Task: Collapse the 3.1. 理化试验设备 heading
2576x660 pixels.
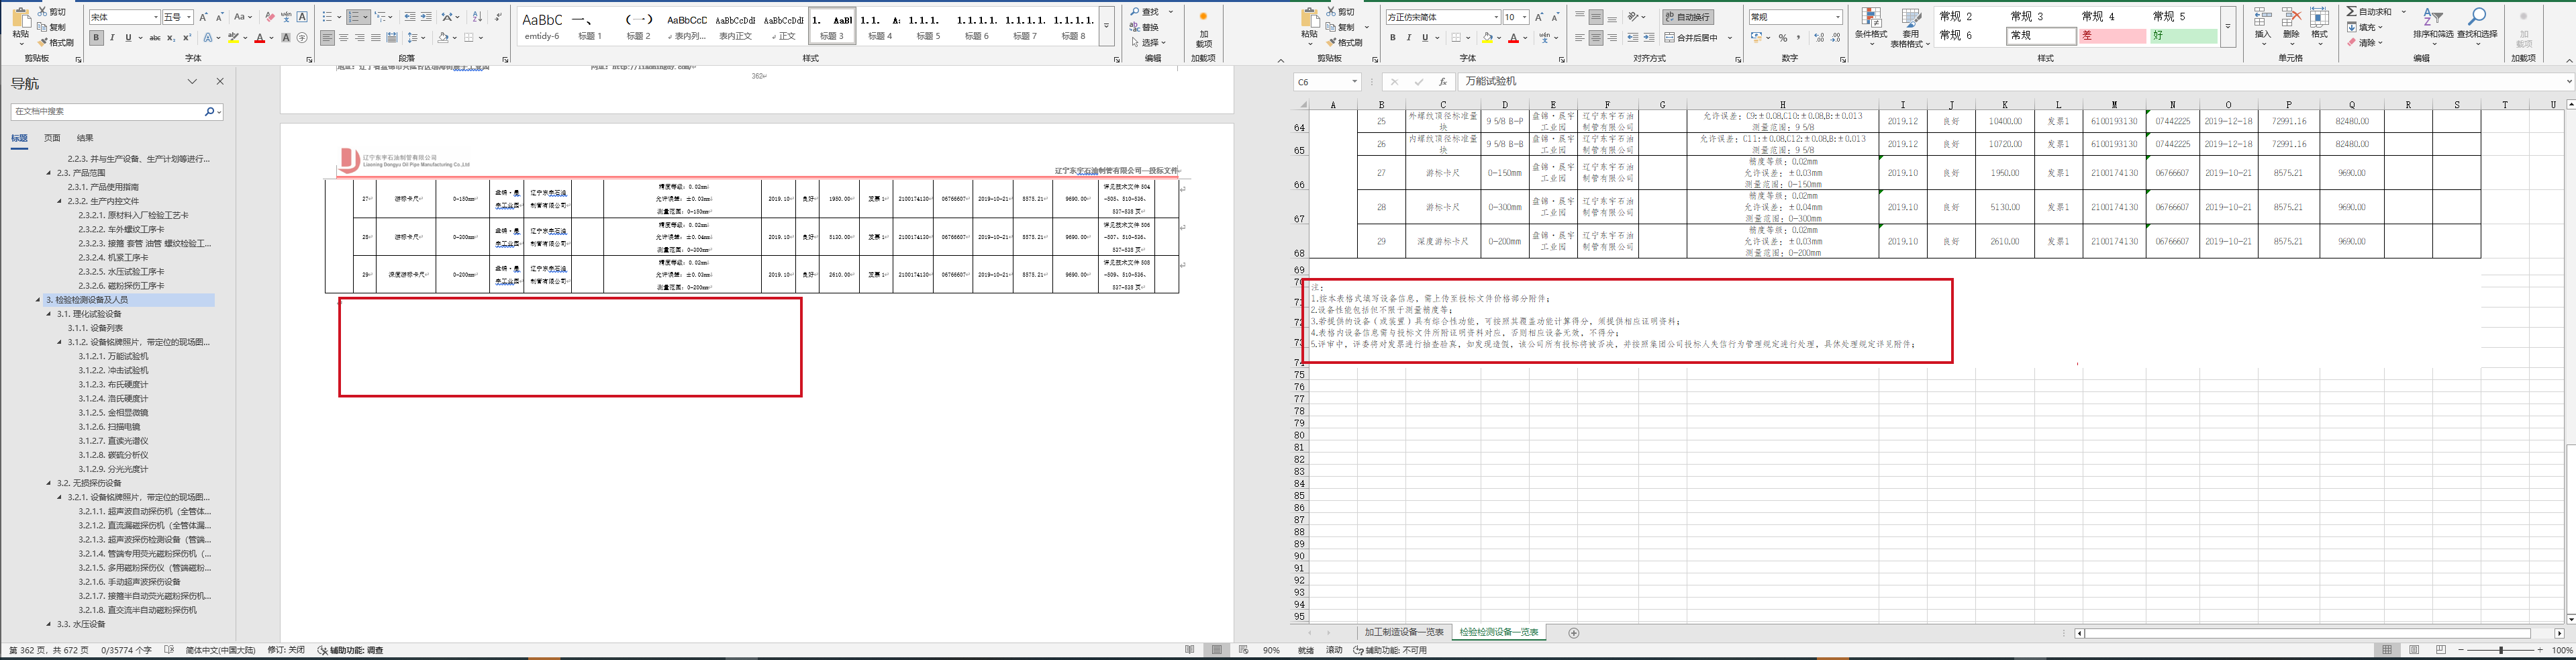Action: 48,314
